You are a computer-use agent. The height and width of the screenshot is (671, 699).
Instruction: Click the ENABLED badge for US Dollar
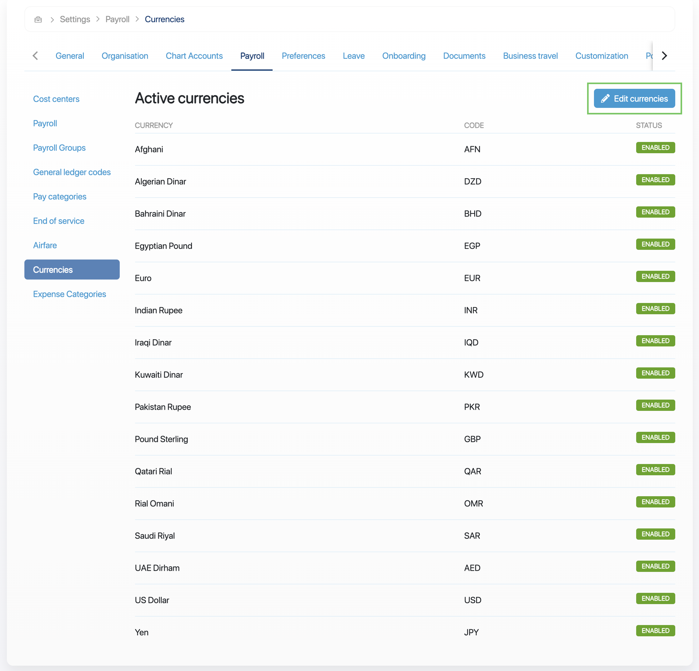tap(655, 598)
